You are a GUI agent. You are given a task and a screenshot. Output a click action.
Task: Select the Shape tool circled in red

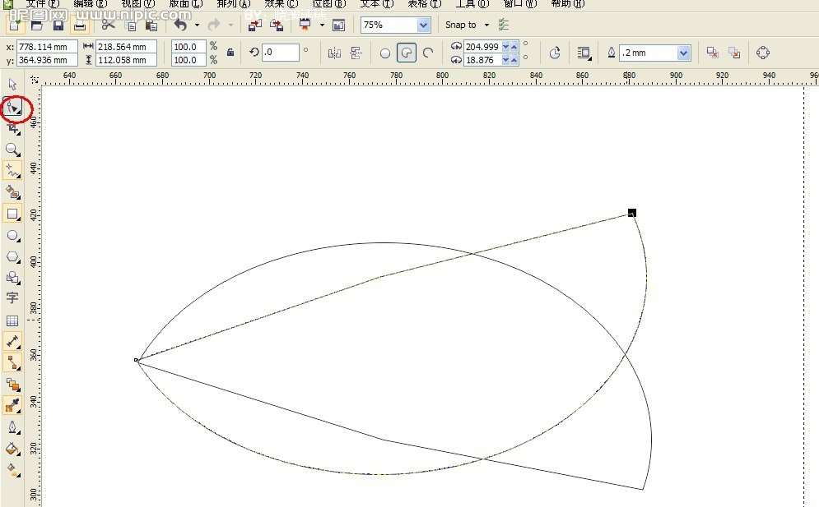tap(13, 108)
